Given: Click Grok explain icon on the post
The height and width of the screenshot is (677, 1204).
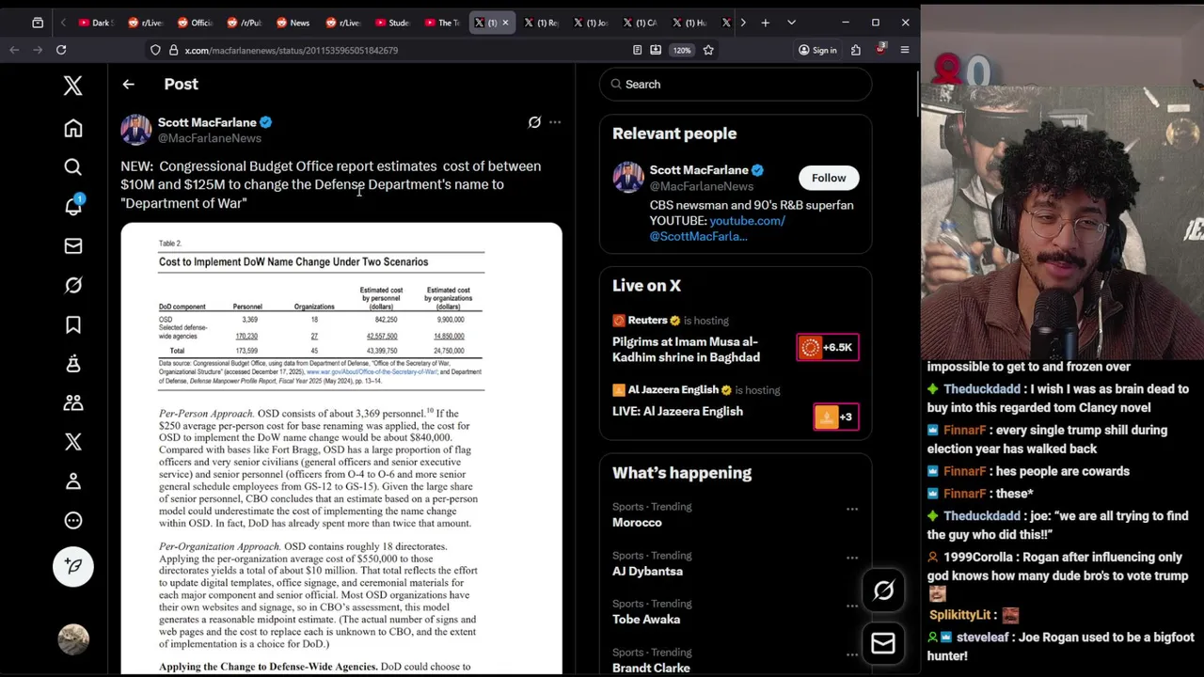Looking at the screenshot, I should (x=534, y=122).
